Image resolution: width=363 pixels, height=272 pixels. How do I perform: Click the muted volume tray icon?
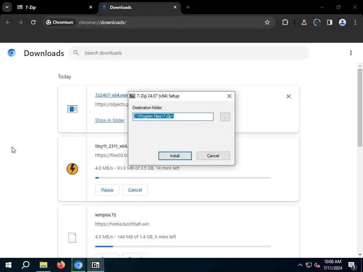coord(317,265)
